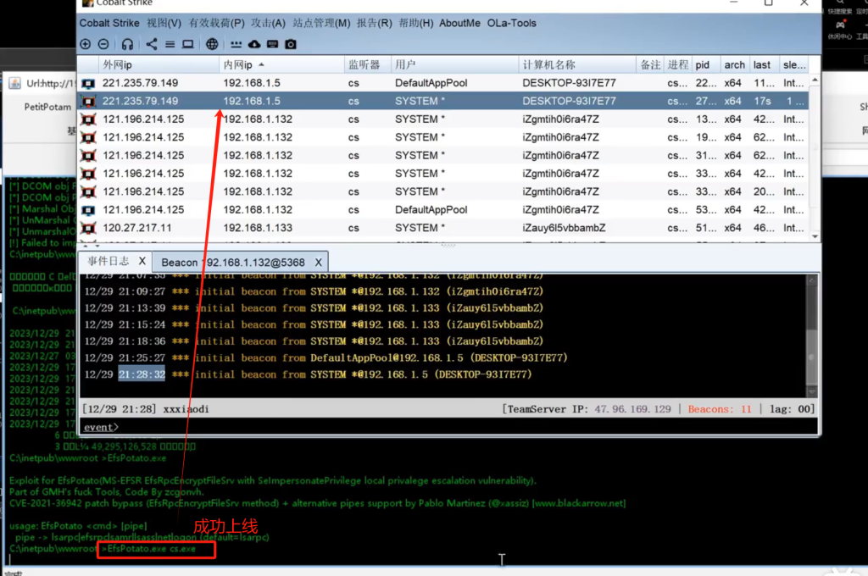This screenshot has height=576, width=868.
Task: Open the 攻击(A) menu
Action: coord(268,23)
